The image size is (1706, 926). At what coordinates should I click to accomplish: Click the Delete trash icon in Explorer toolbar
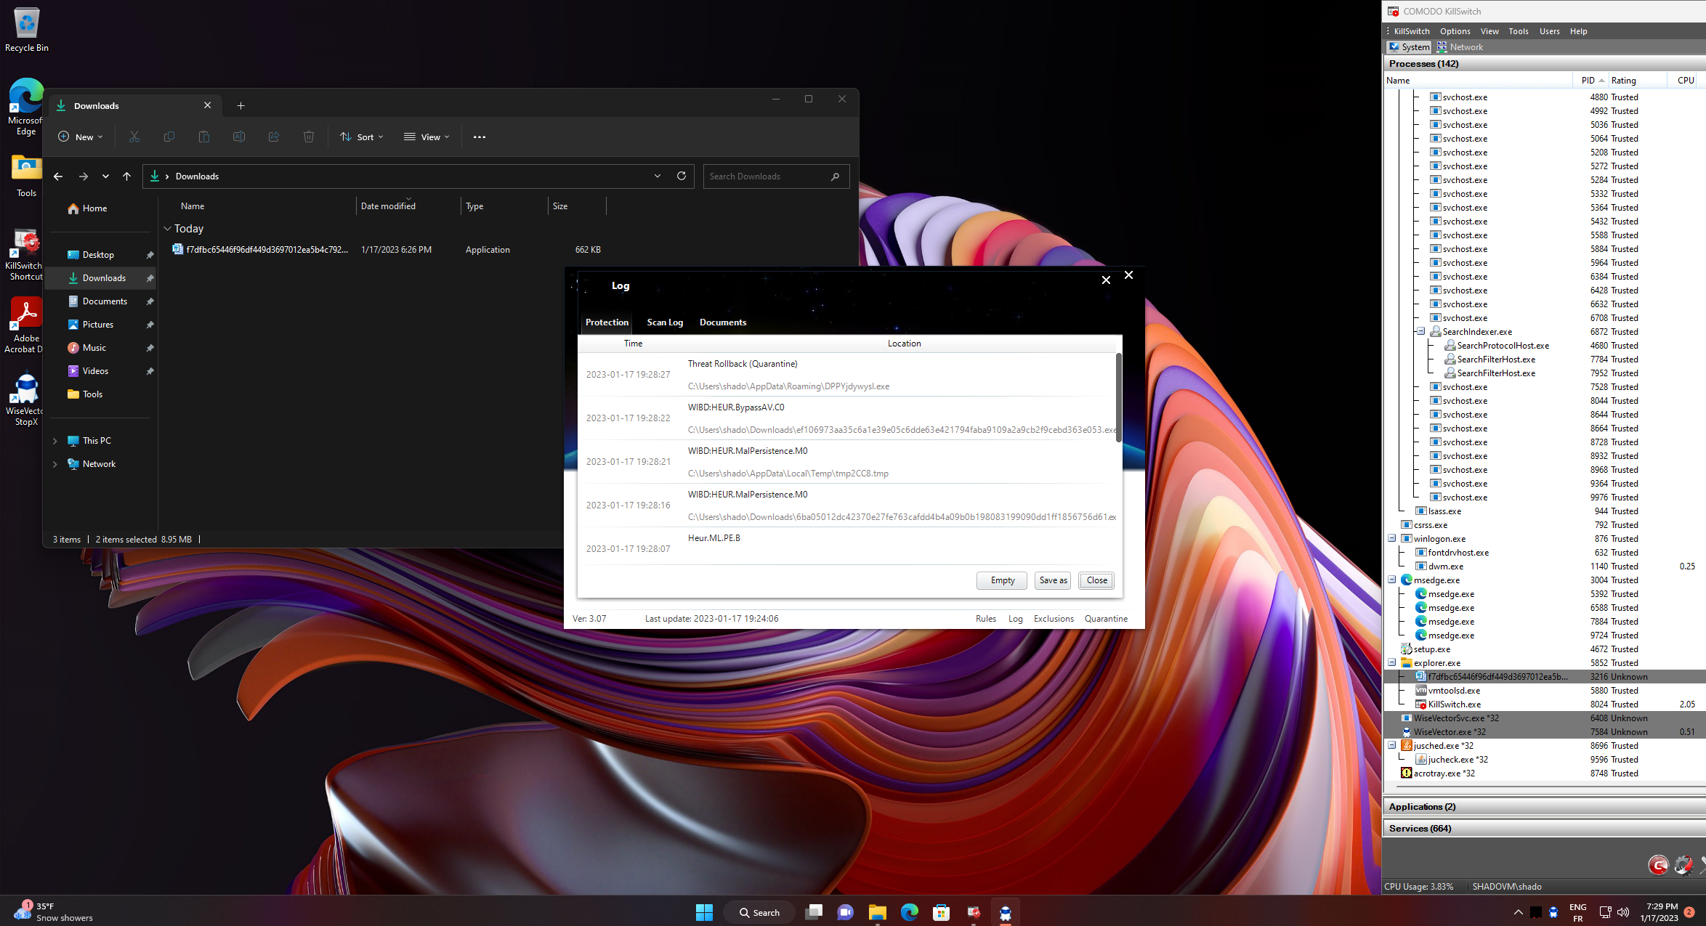(x=309, y=137)
